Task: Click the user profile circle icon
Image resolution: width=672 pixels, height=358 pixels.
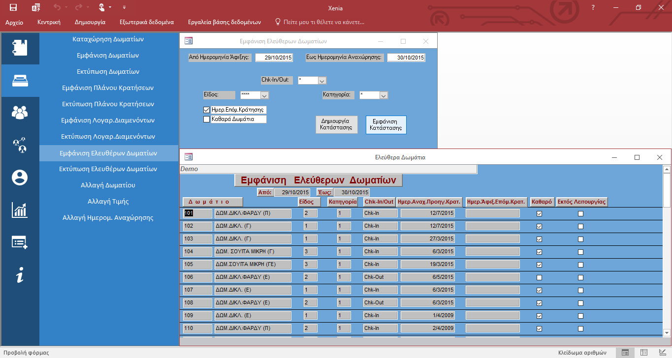Action: point(20,177)
